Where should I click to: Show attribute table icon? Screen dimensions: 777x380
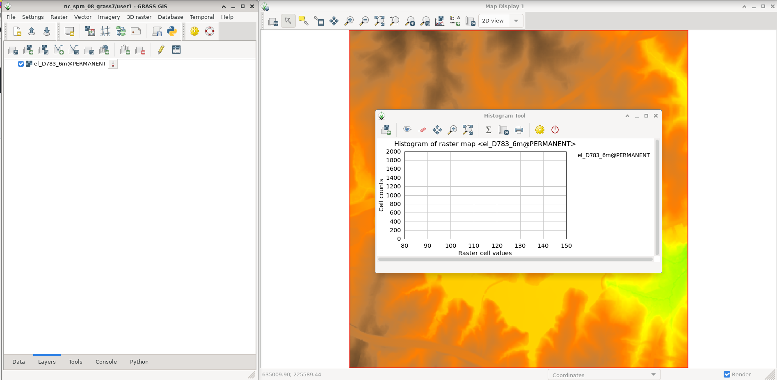coord(176,50)
